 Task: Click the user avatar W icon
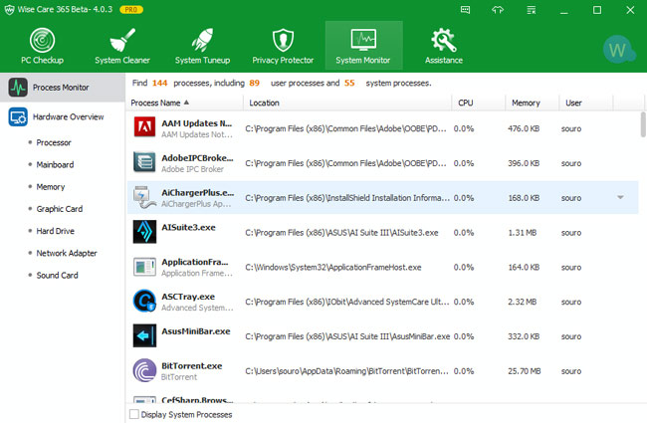(618, 50)
